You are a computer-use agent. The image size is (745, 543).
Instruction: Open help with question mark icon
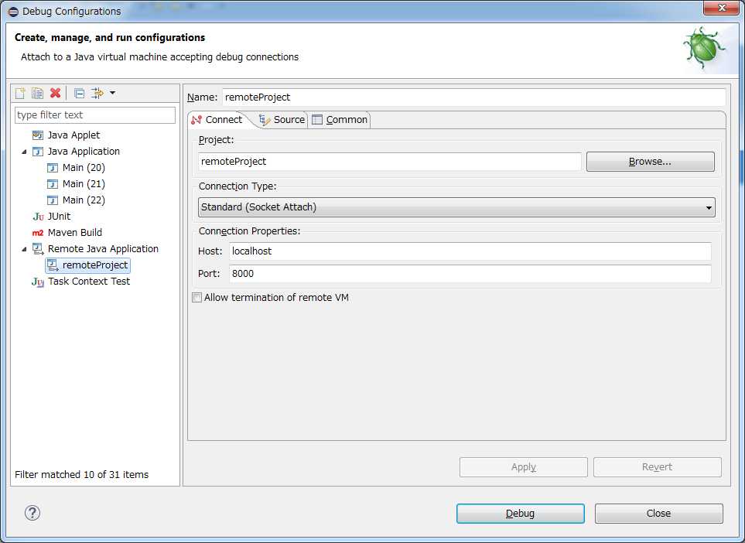tap(32, 513)
